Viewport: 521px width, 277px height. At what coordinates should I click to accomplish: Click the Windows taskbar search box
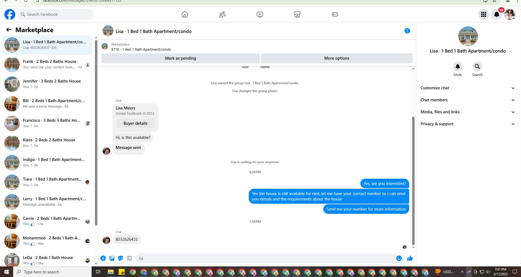52,272
